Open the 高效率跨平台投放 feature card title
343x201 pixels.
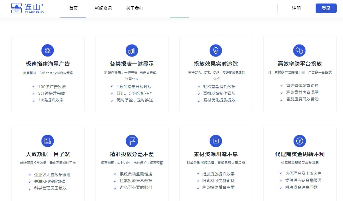coord(300,64)
